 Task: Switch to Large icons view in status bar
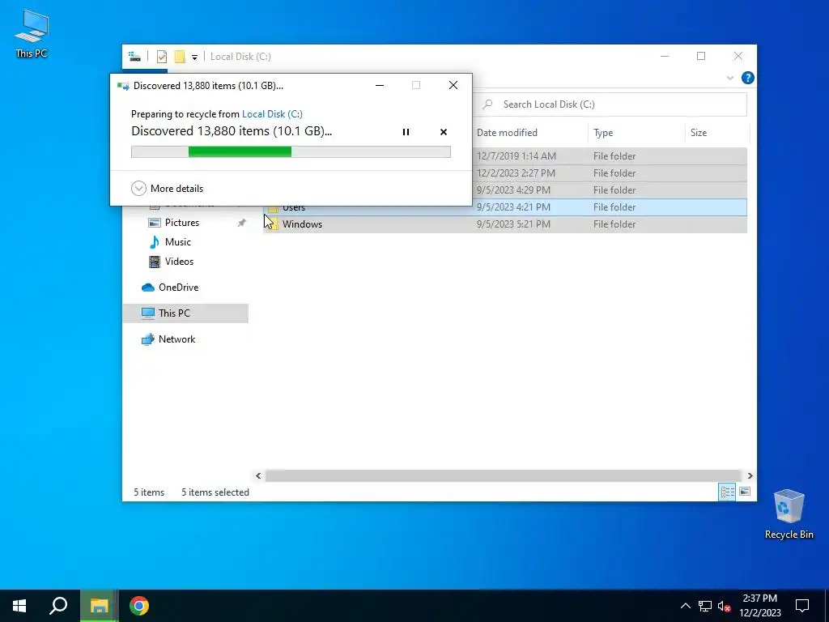pyautogui.click(x=745, y=492)
